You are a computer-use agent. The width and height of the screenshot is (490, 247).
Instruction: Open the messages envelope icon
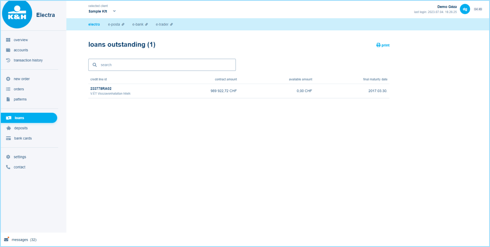coord(7,239)
